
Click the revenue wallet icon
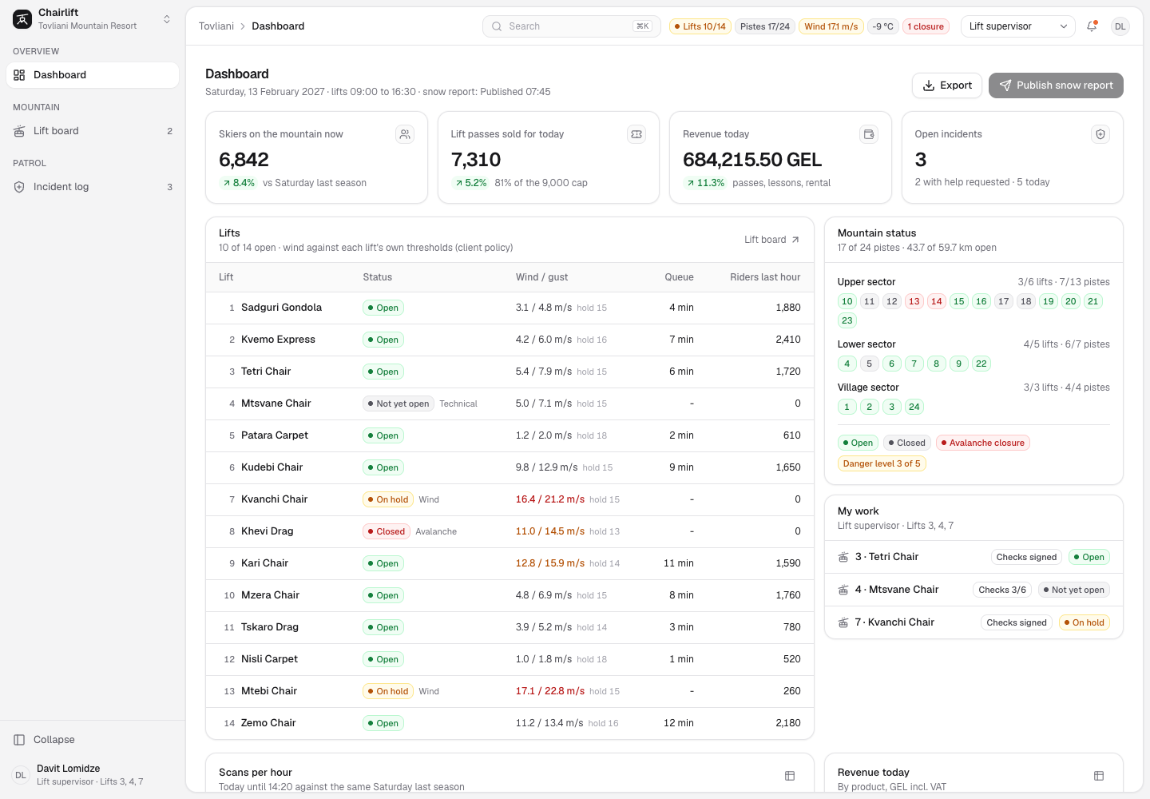[869, 134]
